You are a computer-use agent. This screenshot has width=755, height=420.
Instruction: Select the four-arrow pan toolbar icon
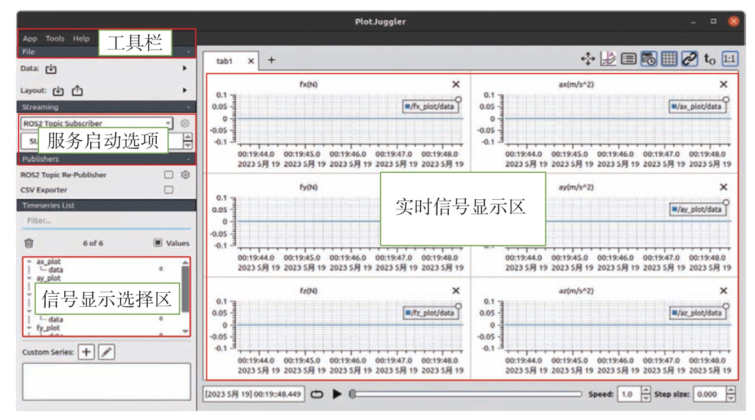click(588, 59)
